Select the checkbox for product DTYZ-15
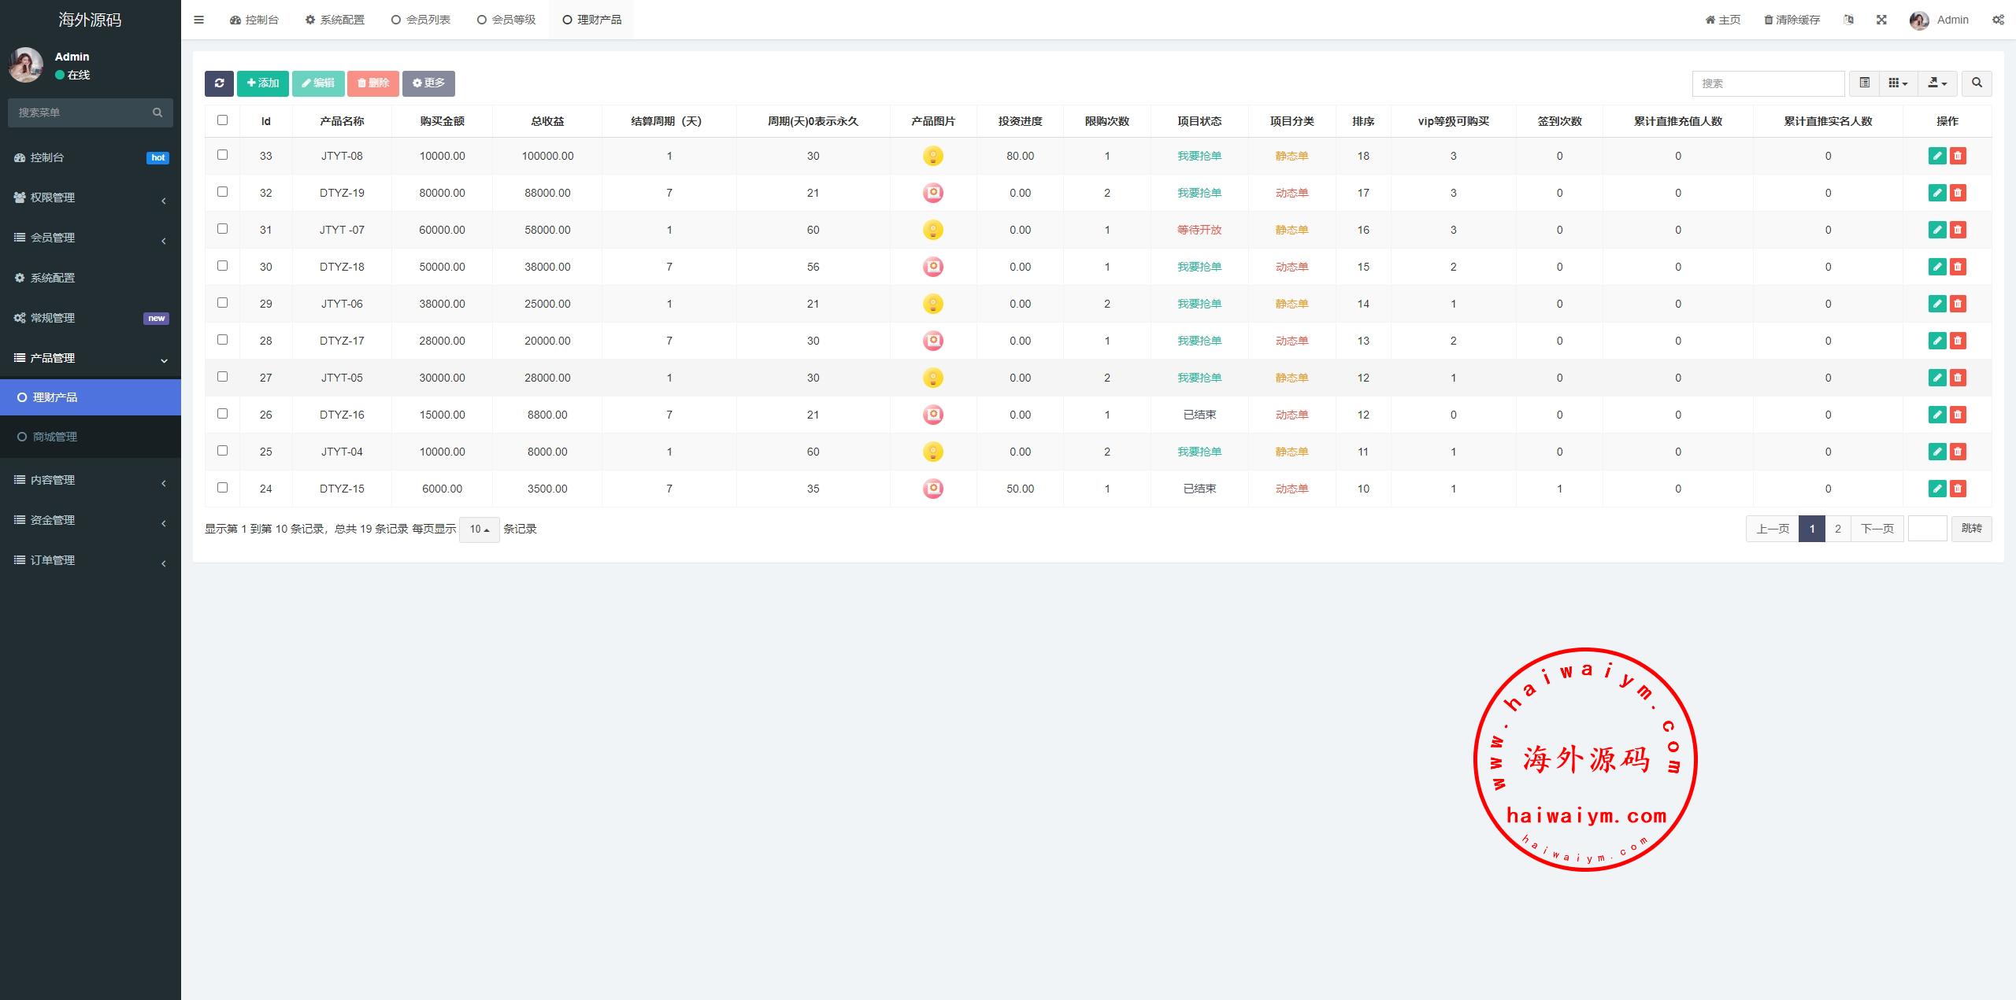The image size is (2016, 1000). (x=222, y=488)
